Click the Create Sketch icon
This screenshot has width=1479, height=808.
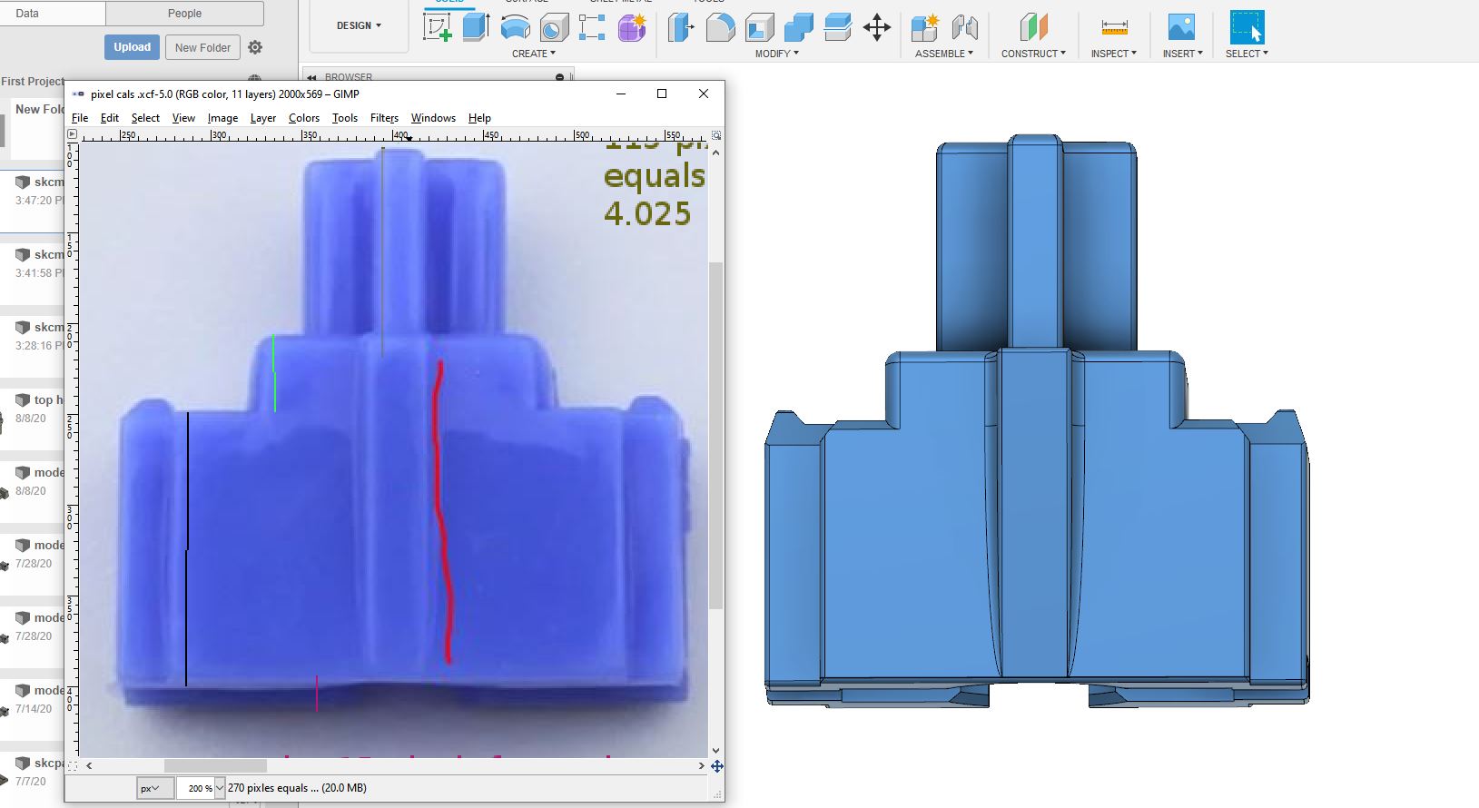click(x=438, y=27)
